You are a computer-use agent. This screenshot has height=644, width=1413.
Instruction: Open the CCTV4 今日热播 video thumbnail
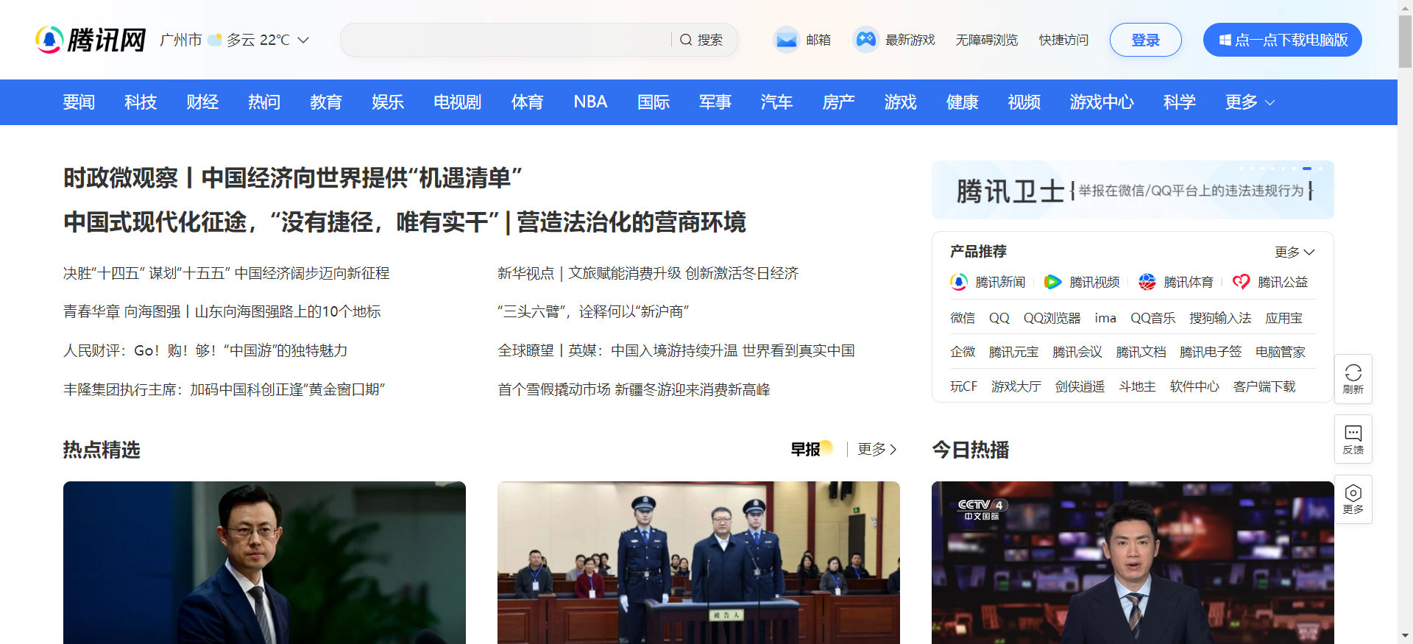1133,562
